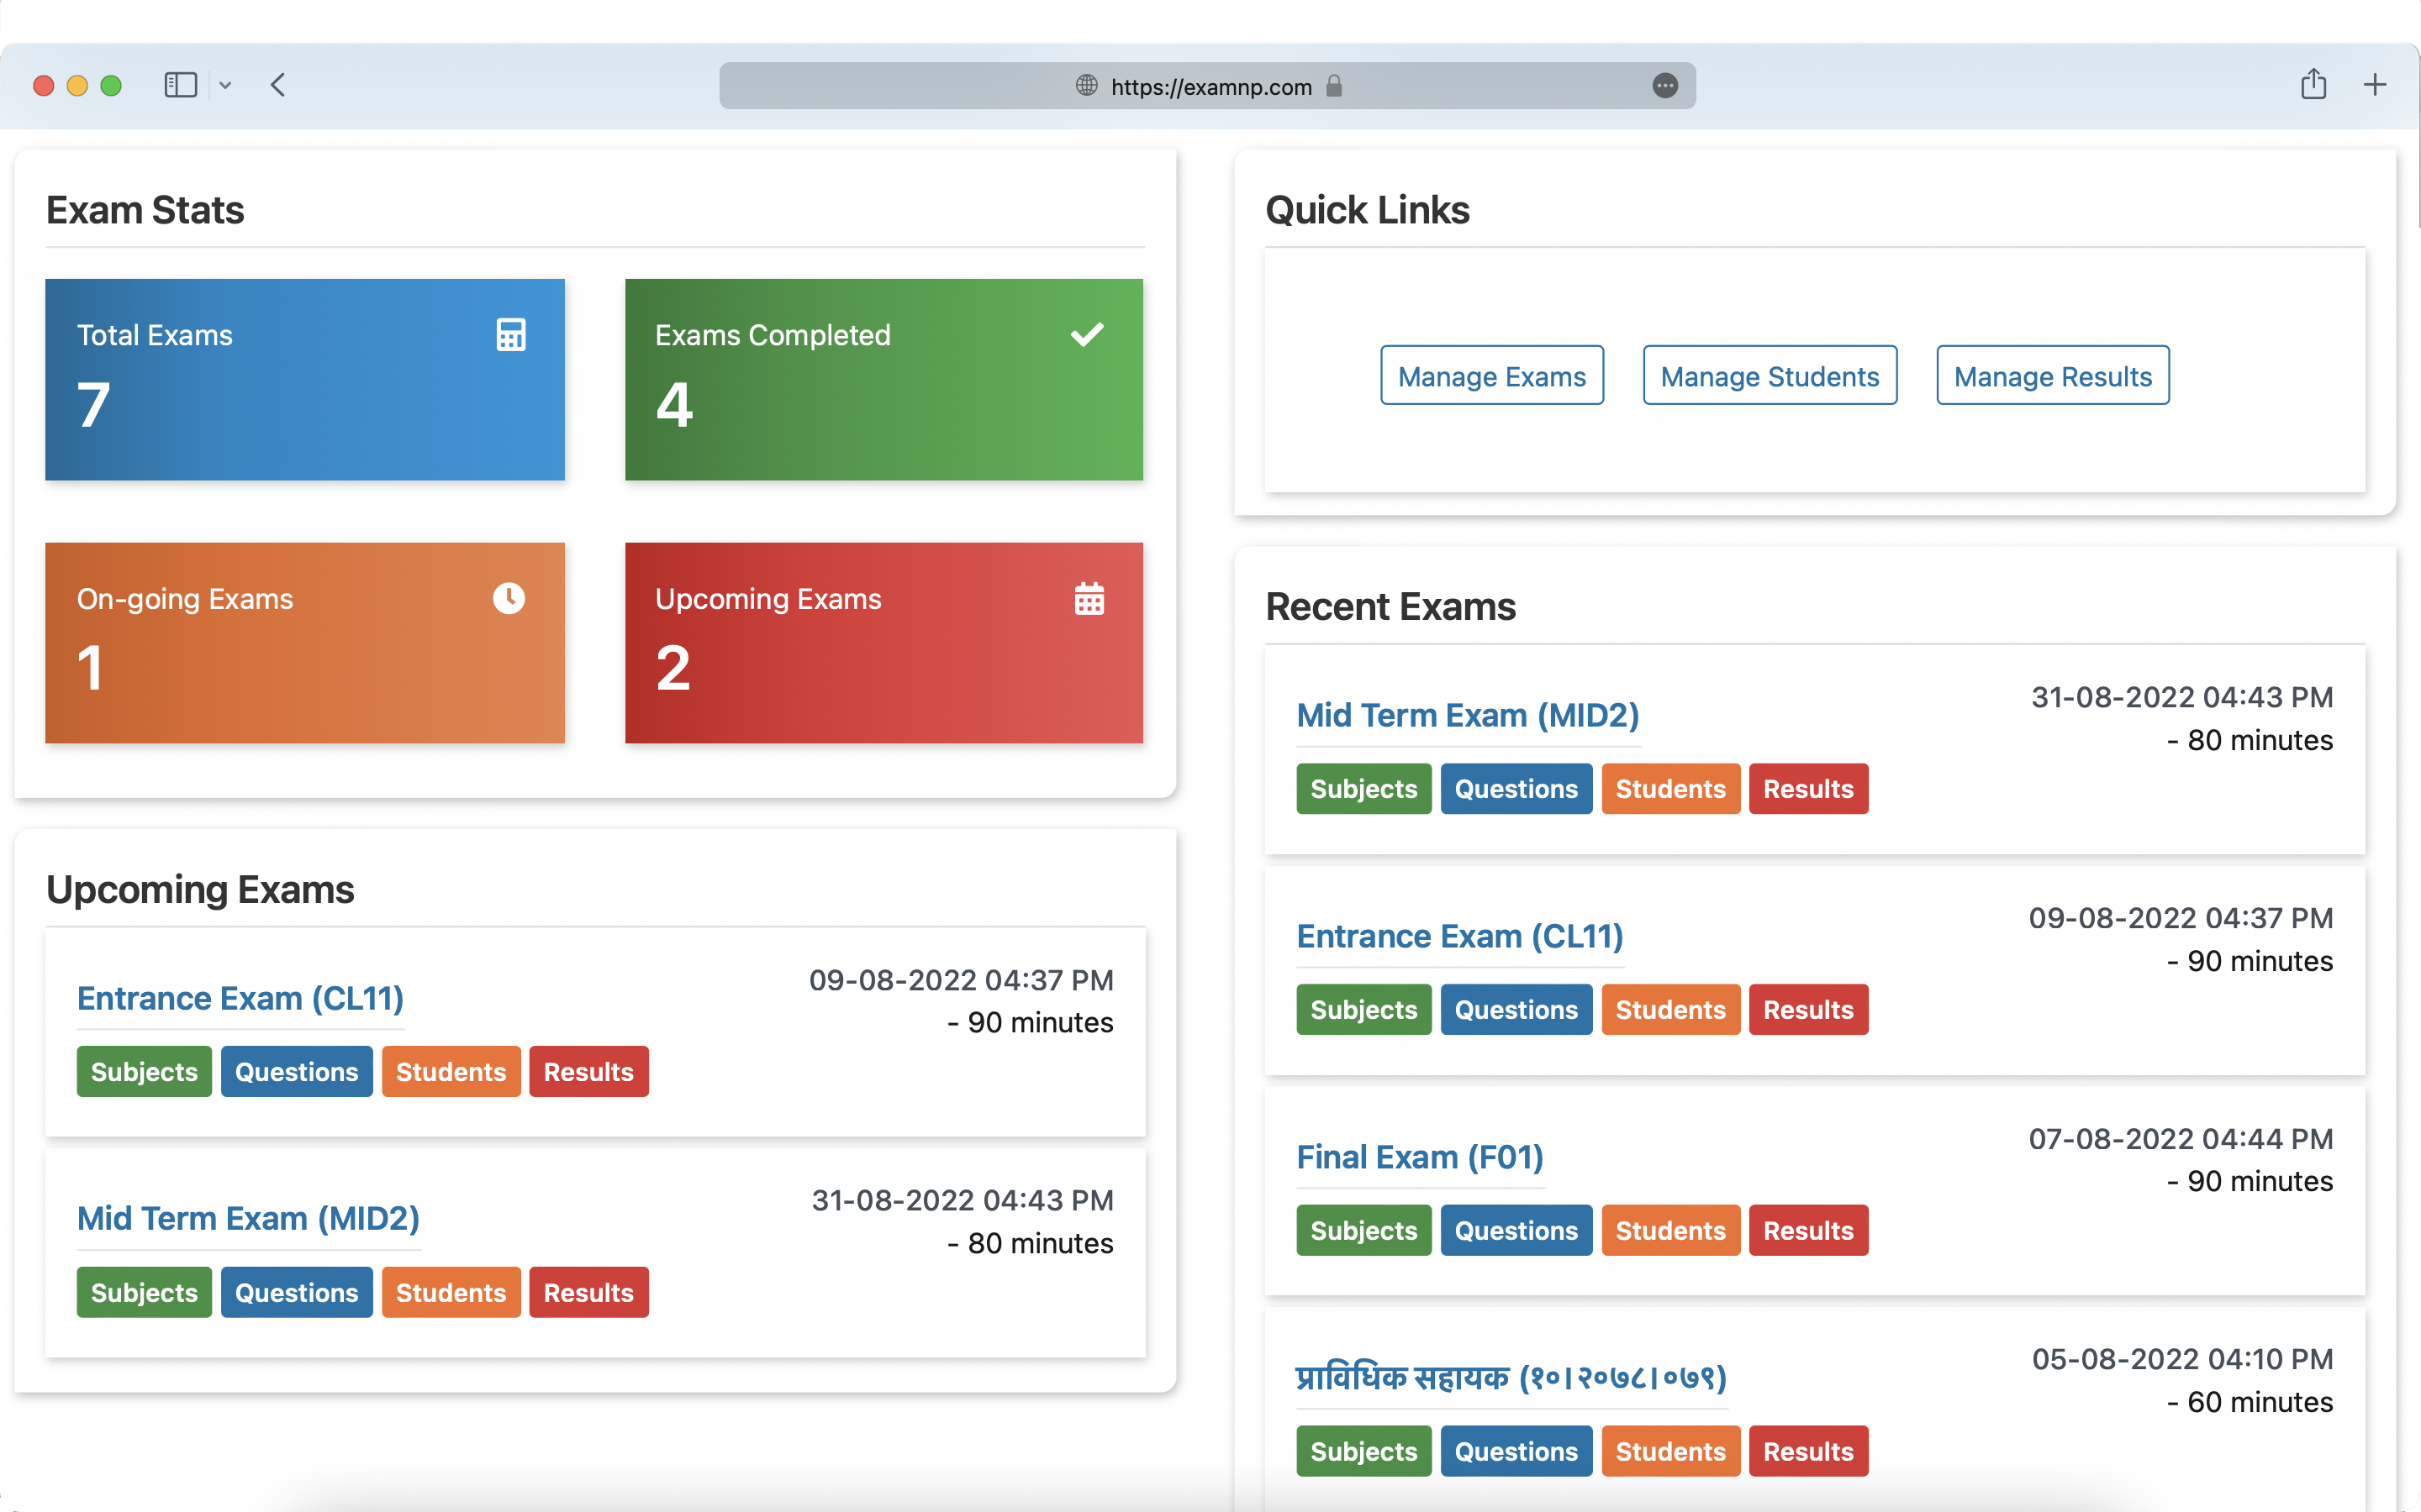The width and height of the screenshot is (2421, 1512).
Task: Expand Final Exam F01 subjects section
Action: pos(1363,1230)
